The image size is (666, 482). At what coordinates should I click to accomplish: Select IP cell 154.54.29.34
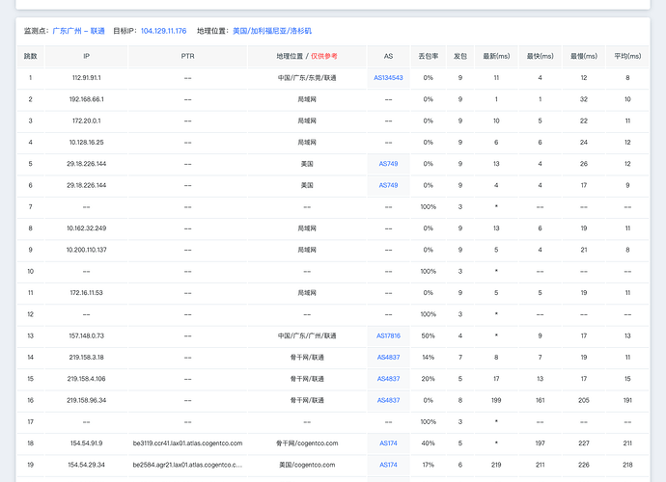(x=86, y=465)
